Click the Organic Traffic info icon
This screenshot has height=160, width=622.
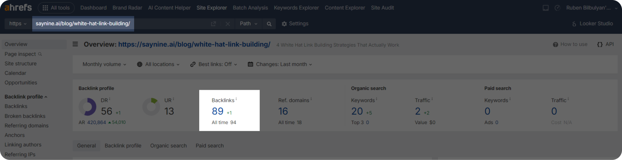(x=432, y=99)
